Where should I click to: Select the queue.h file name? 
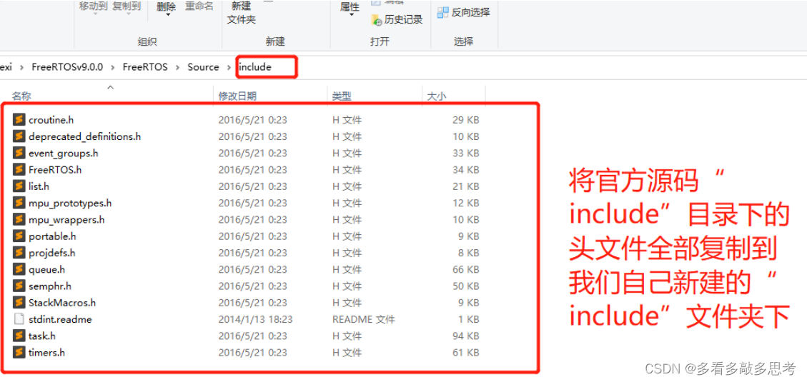pos(47,269)
